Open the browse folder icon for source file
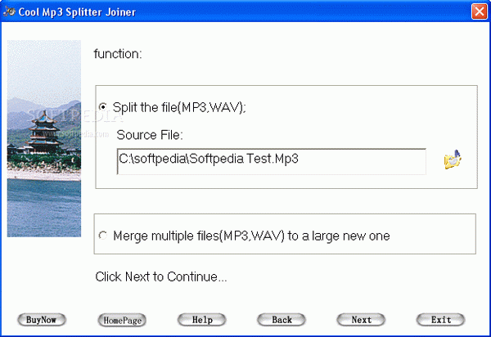Image resolution: width=491 pixels, height=337 pixels. coord(453,160)
